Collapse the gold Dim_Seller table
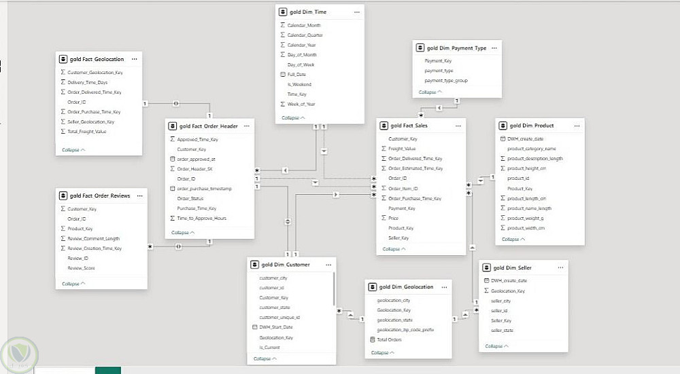 496,346
